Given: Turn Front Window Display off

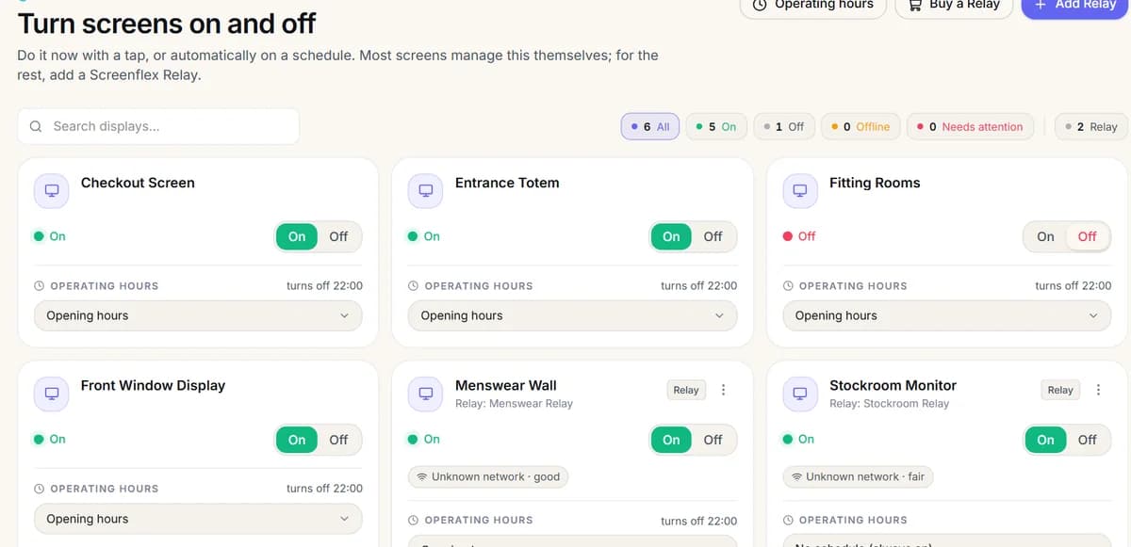Looking at the screenshot, I should (x=338, y=440).
